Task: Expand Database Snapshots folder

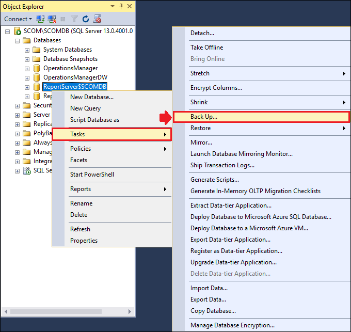Action: [27, 59]
